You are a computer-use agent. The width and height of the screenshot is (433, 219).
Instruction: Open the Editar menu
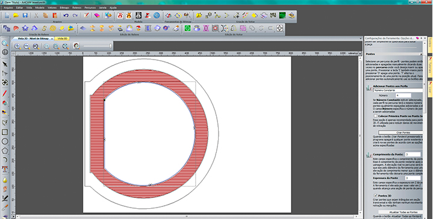(20, 8)
